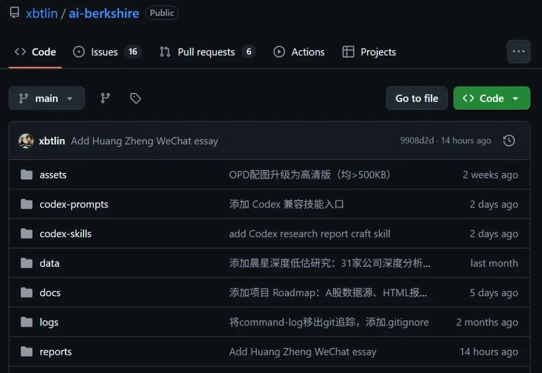Open the ai-berkshire repository link
Viewport: 542px width, 373px height.
[104, 13]
